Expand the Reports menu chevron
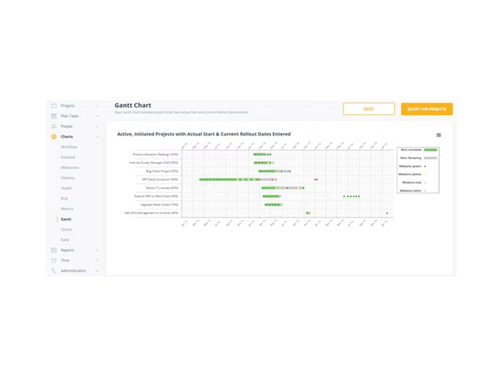503x377 pixels. (x=97, y=250)
